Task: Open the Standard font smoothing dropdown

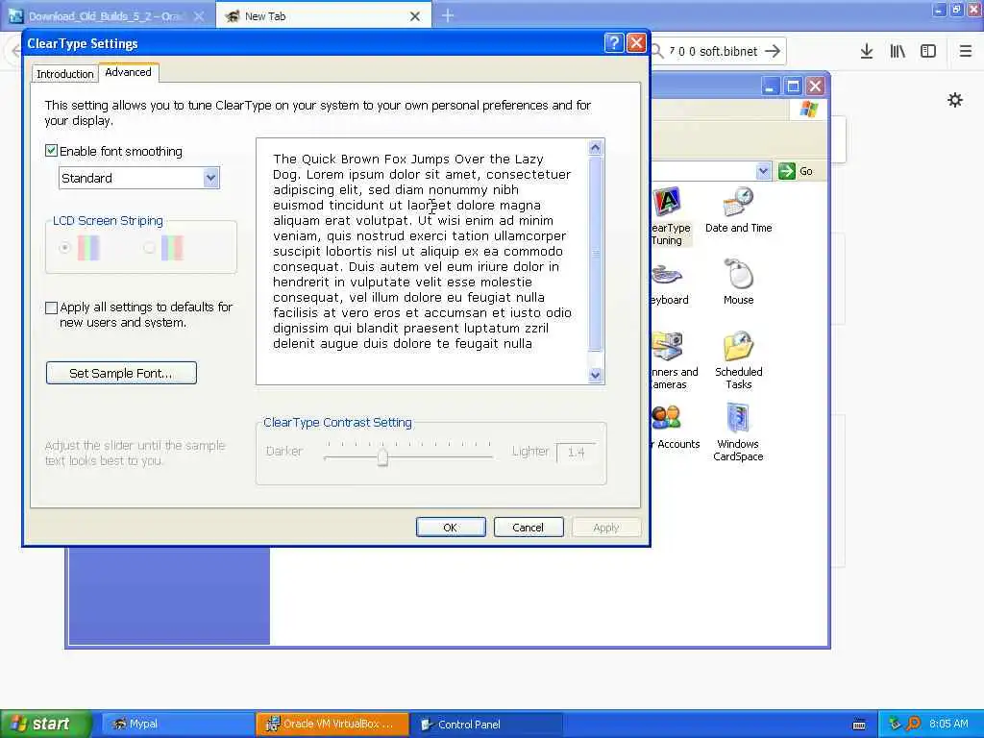Action: (x=139, y=178)
